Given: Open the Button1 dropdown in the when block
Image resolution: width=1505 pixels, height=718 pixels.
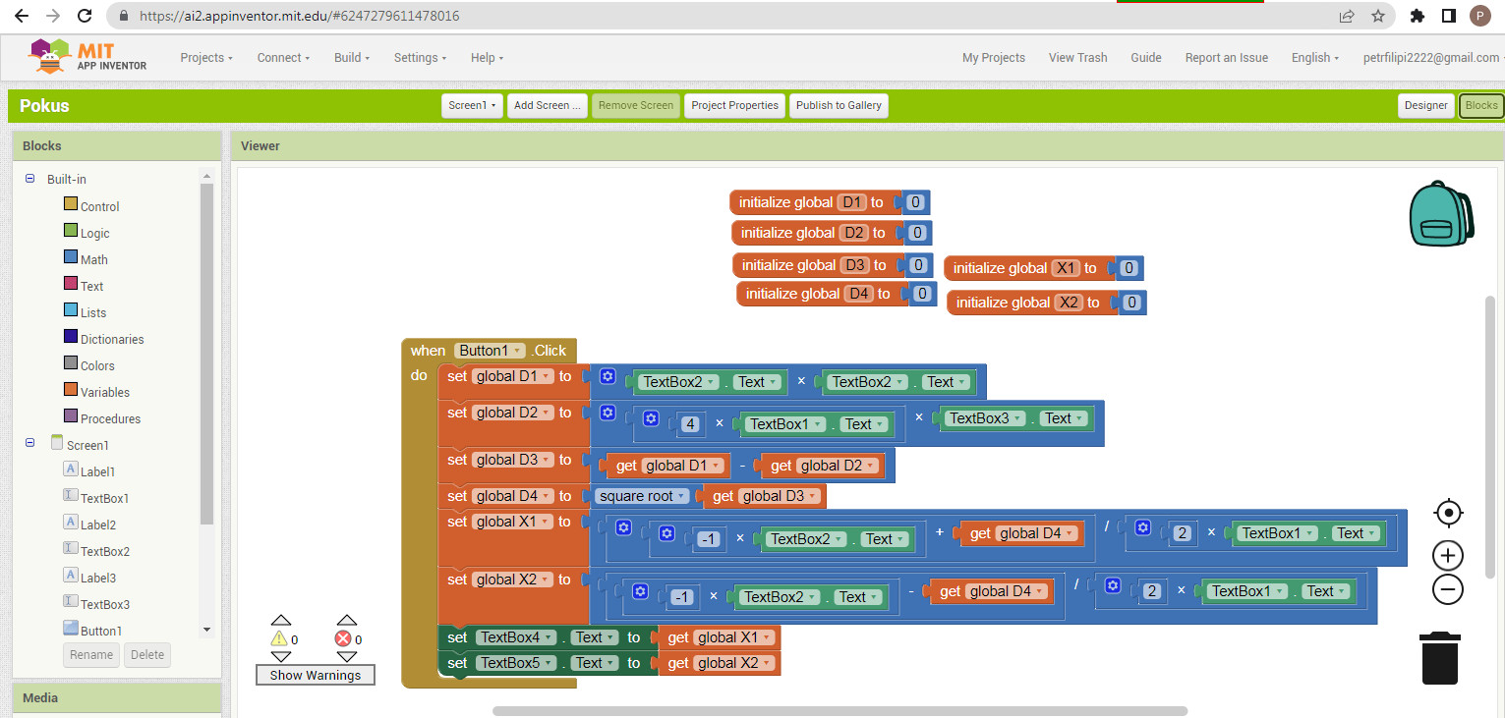Looking at the screenshot, I should pos(490,351).
